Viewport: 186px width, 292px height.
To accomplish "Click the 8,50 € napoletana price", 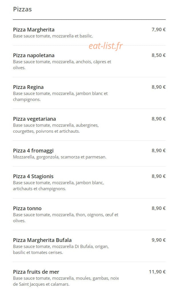I will [159, 55].
